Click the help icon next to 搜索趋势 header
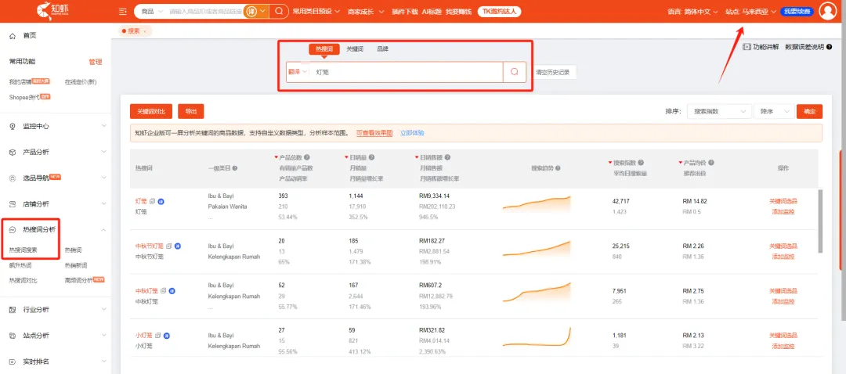This screenshot has width=846, height=374. 558,168
